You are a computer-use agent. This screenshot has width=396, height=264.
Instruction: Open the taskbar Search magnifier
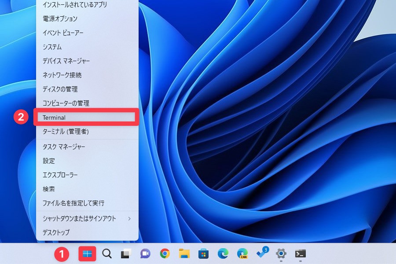coord(107,253)
